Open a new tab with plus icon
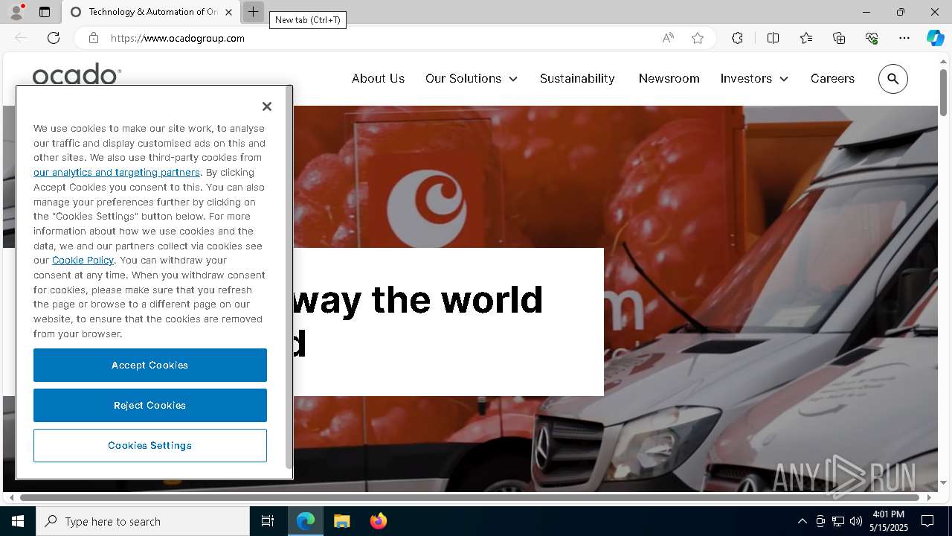The height and width of the screenshot is (536, 952). (253, 12)
